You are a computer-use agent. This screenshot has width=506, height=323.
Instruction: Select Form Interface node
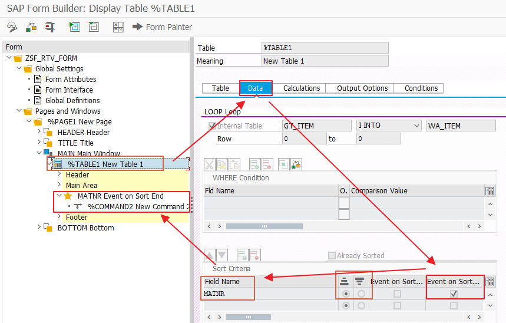tap(69, 90)
